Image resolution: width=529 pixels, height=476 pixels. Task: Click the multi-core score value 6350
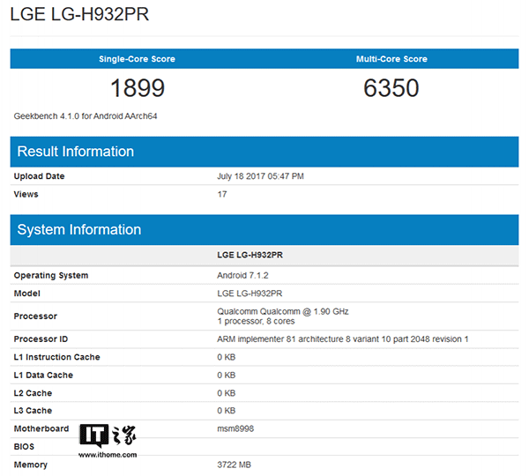[391, 88]
